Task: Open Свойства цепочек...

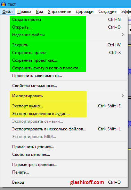Action: click(64, 154)
